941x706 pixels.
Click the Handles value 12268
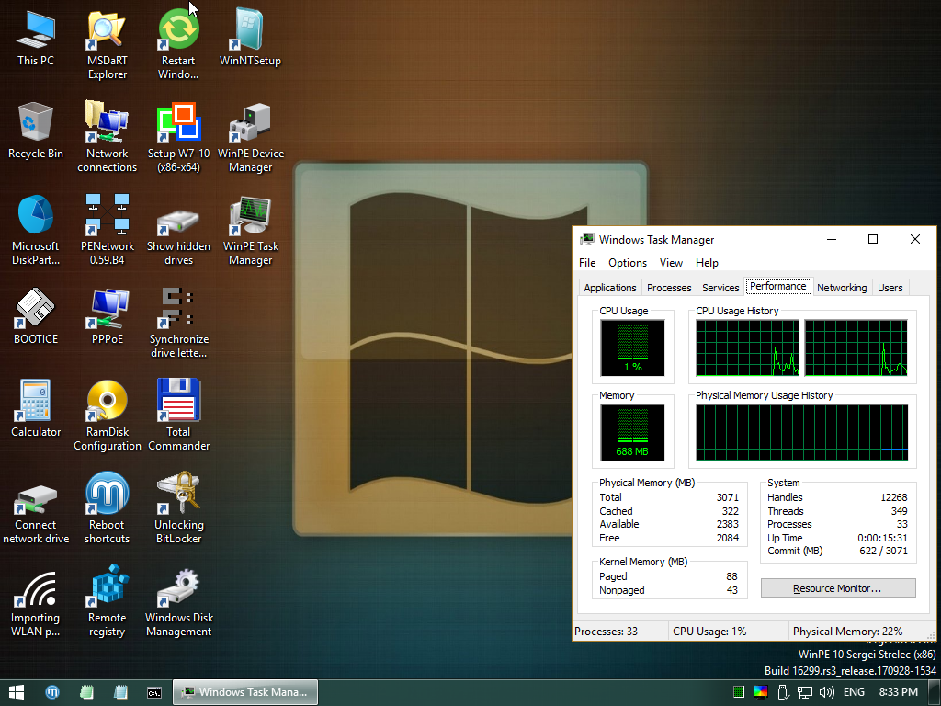click(x=893, y=497)
